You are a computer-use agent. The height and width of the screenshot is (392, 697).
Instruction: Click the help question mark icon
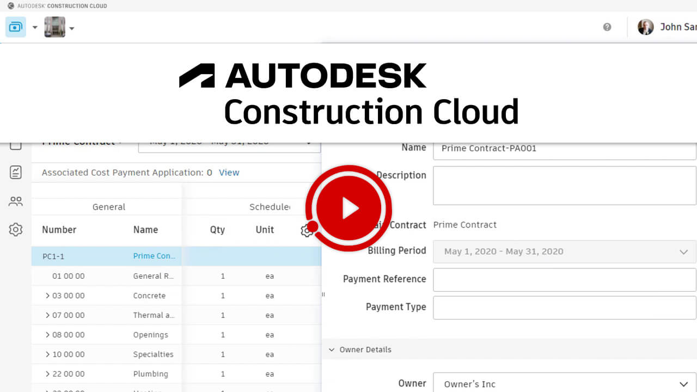click(607, 27)
